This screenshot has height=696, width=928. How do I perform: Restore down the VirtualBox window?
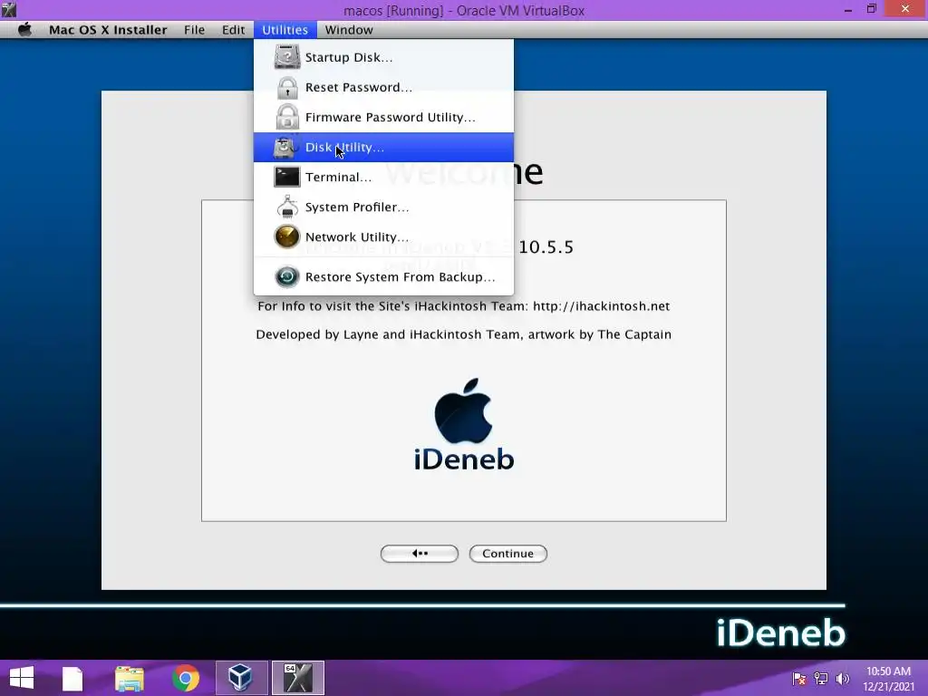871,9
